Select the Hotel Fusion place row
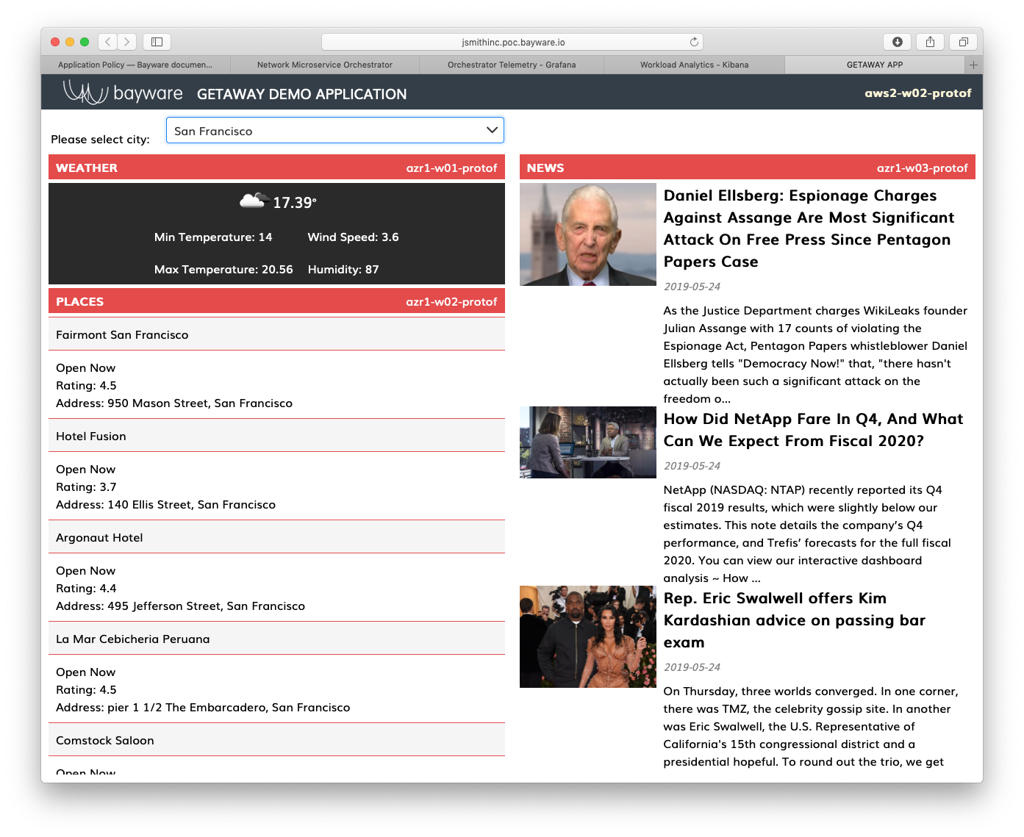This screenshot has width=1024, height=837. [276, 436]
